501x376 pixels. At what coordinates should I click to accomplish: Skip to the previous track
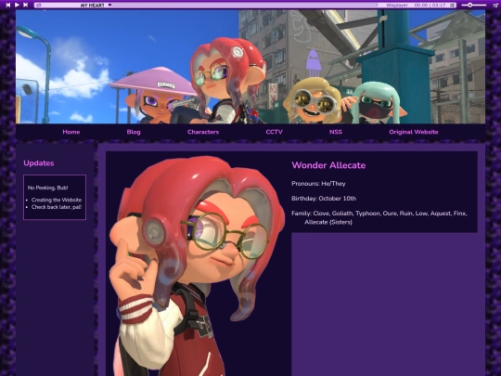coord(8,5)
